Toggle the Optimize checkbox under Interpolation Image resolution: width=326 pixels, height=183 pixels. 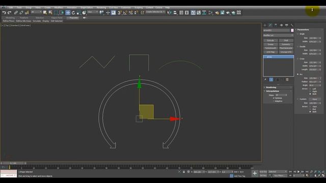point(274,98)
